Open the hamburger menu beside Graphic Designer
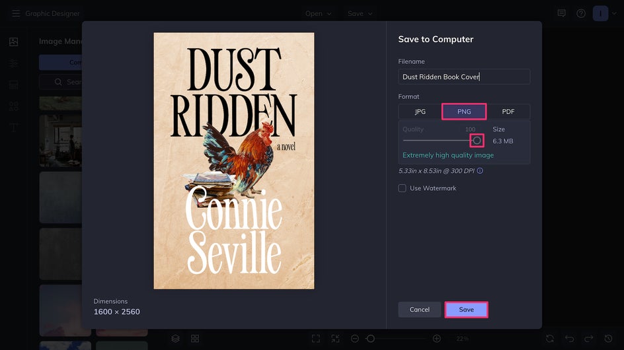 click(16, 13)
